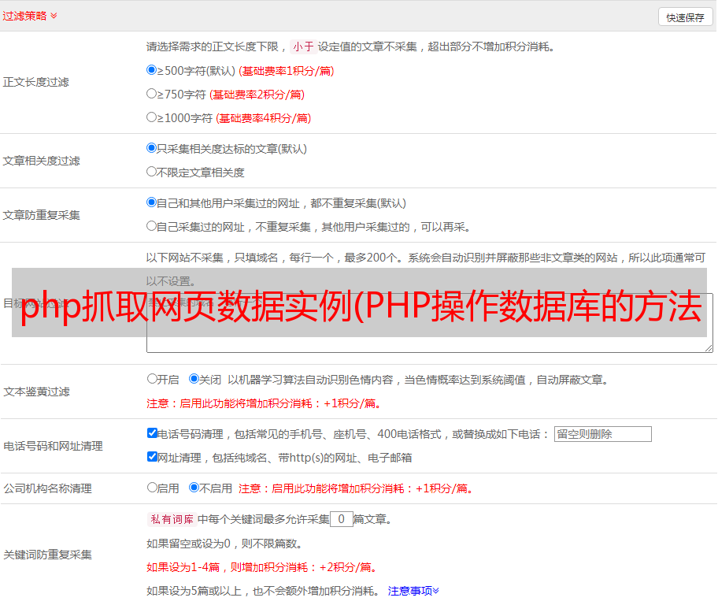The width and height of the screenshot is (718, 605).
Task: Click the phone replacement 留空则删除 field
Action: click(x=602, y=434)
